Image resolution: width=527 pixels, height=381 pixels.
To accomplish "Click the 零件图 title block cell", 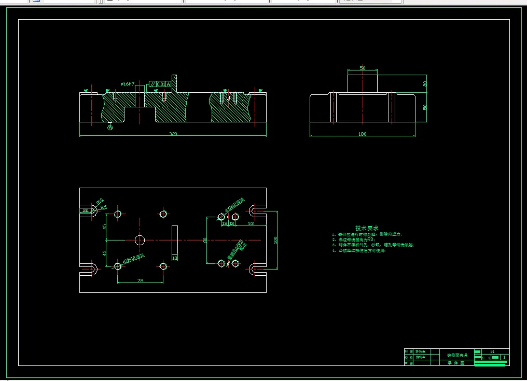I will pos(457,363).
